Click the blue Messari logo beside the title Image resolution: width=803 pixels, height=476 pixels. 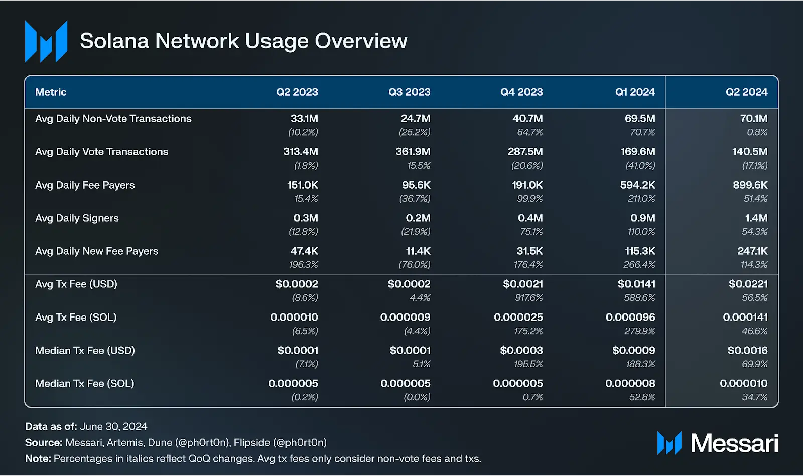click(x=46, y=42)
